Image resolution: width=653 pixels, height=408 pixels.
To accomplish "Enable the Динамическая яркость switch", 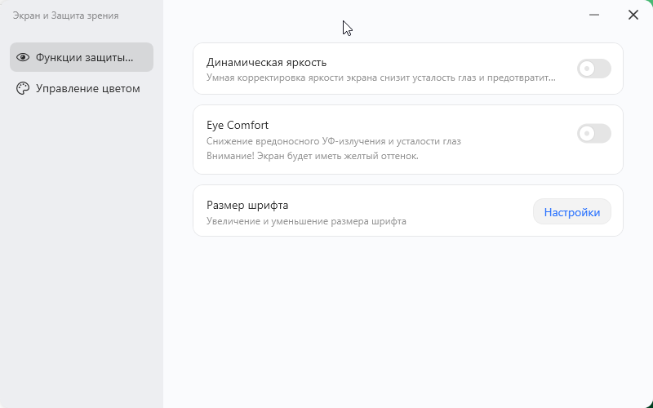I will 593,69.
